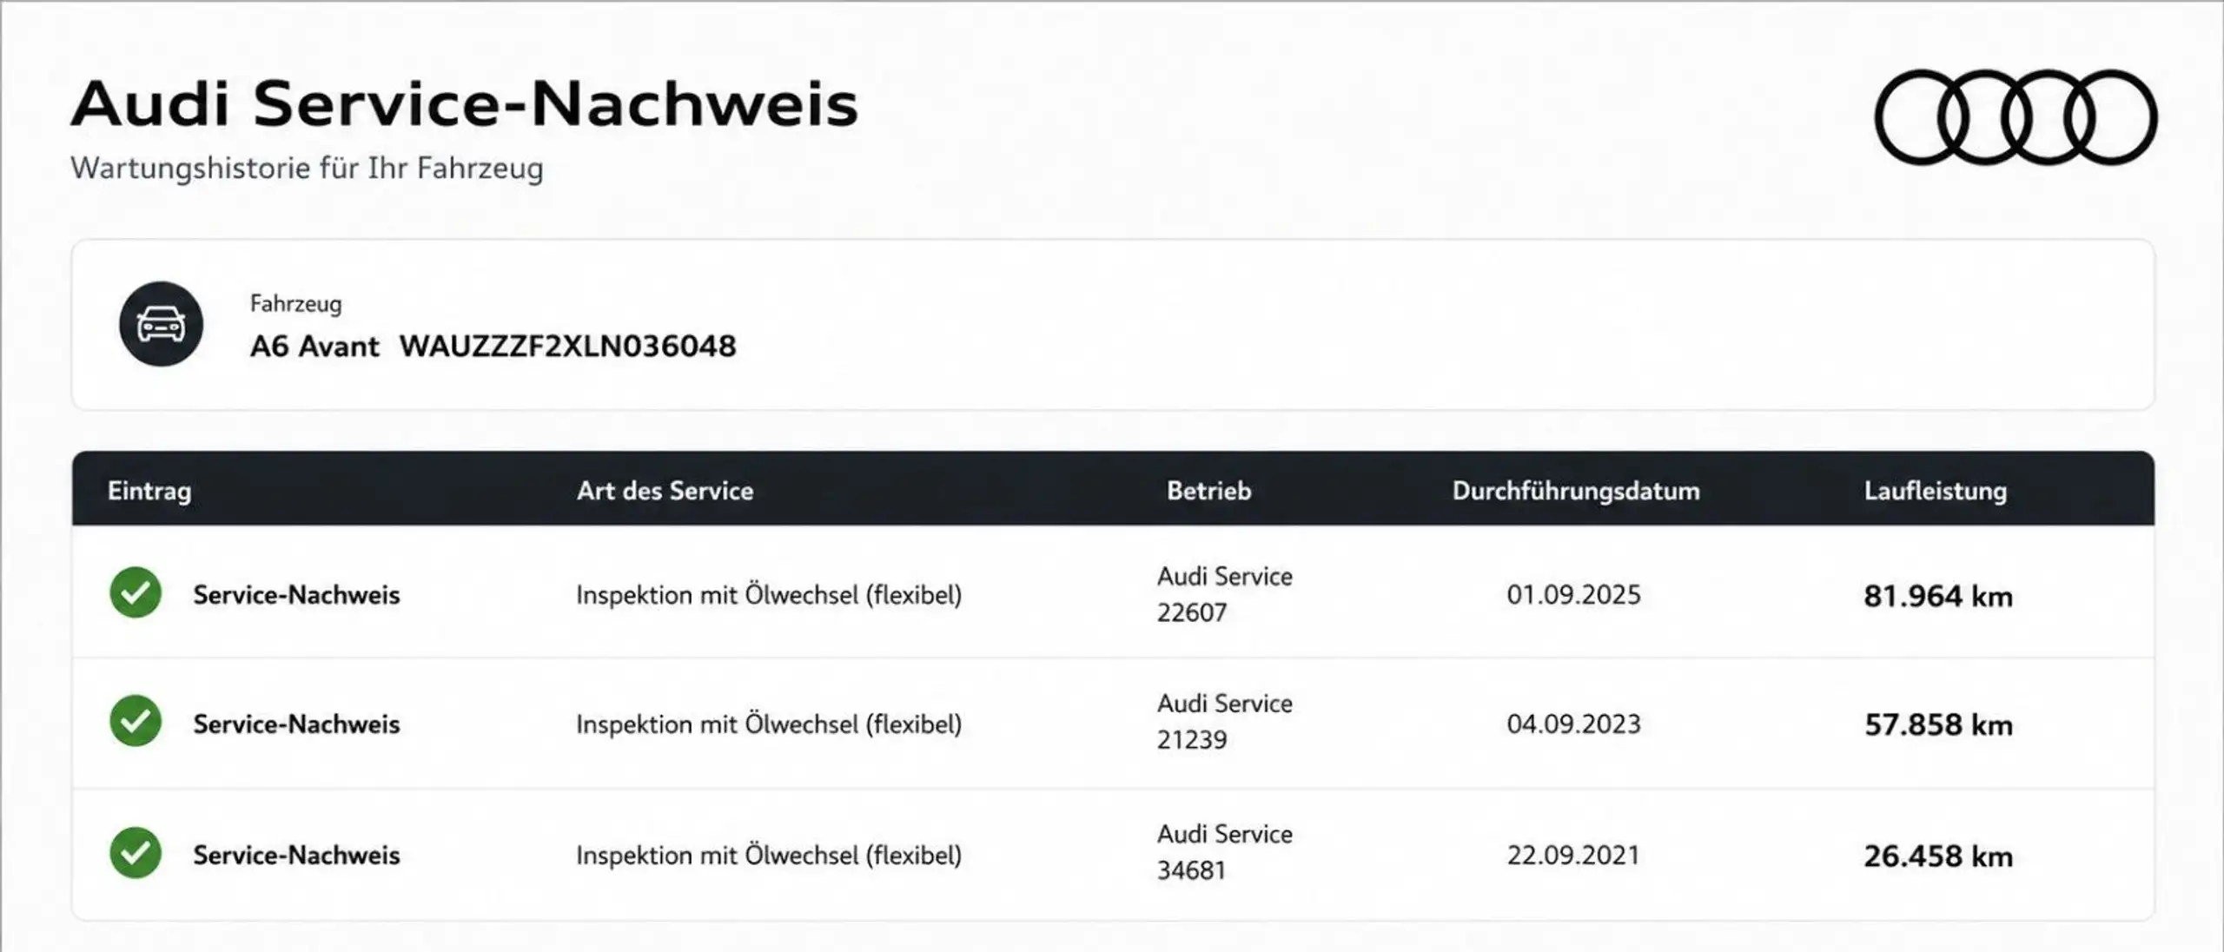Select the Betrieb column header
This screenshot has height=952, width=2224.
click(x=1209, y=491)
